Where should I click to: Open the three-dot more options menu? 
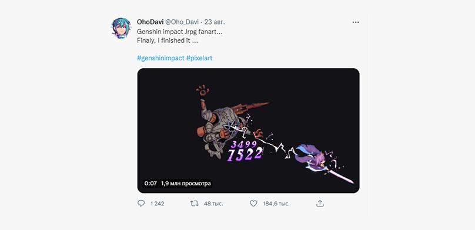355,22
